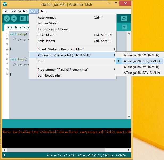Close the Arduino window

125,3
